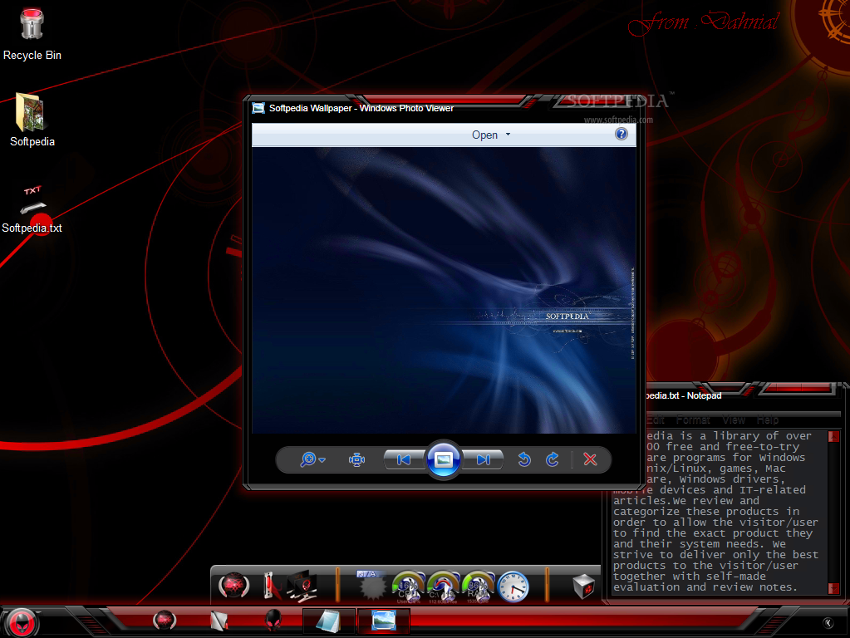The image size is (850, 638).
Task: Select the Recycle Bin desktop icon
Action: 32,35
